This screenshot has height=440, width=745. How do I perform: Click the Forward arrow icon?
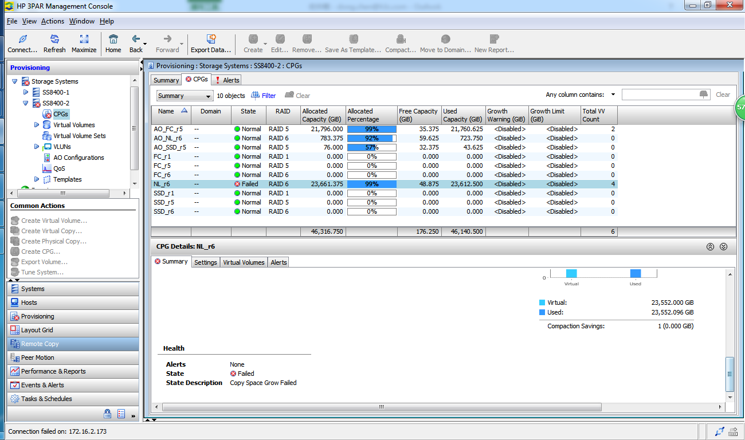click(167, 39)
